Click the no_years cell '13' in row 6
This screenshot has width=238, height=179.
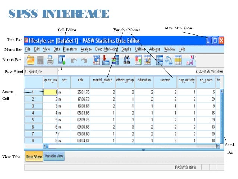click(206, 127)
